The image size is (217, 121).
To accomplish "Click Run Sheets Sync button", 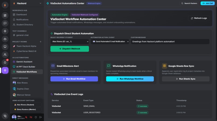I will (186, 79).
